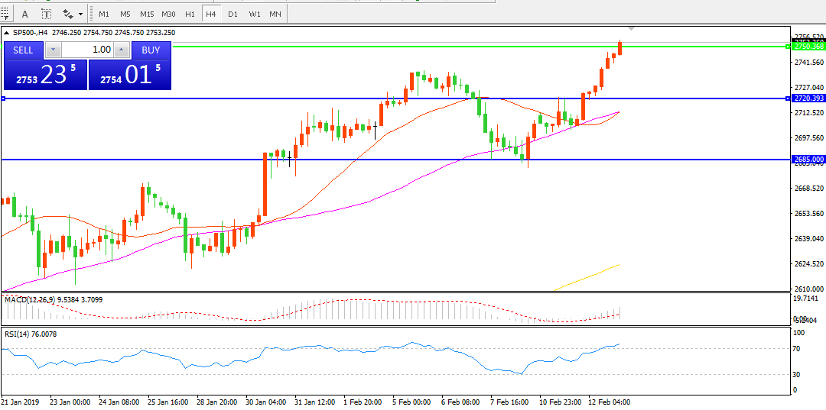
Task: Open the arrows tool dropdown arrow
Action: 80,14
